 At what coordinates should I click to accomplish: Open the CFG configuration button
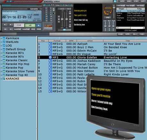coord(107,18)
